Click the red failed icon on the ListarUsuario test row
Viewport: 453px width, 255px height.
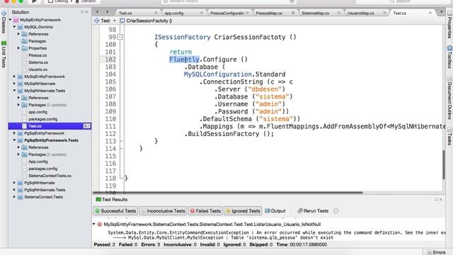point(99,224)
